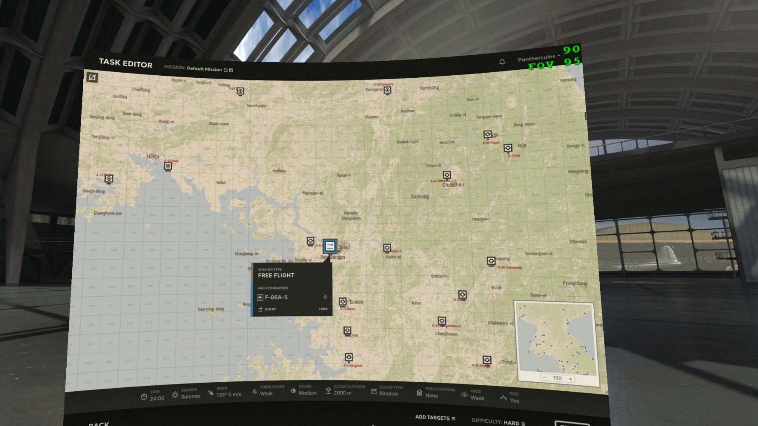758x426 pixels.
Task: Change the Precipitation None setting
Action: (x=435, y=392)
